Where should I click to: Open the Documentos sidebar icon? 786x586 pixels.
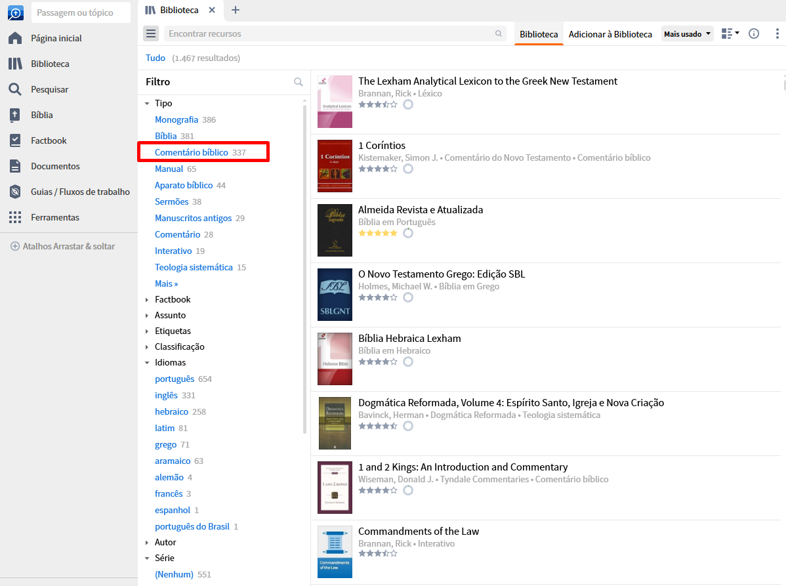click(x=15, y=166)
